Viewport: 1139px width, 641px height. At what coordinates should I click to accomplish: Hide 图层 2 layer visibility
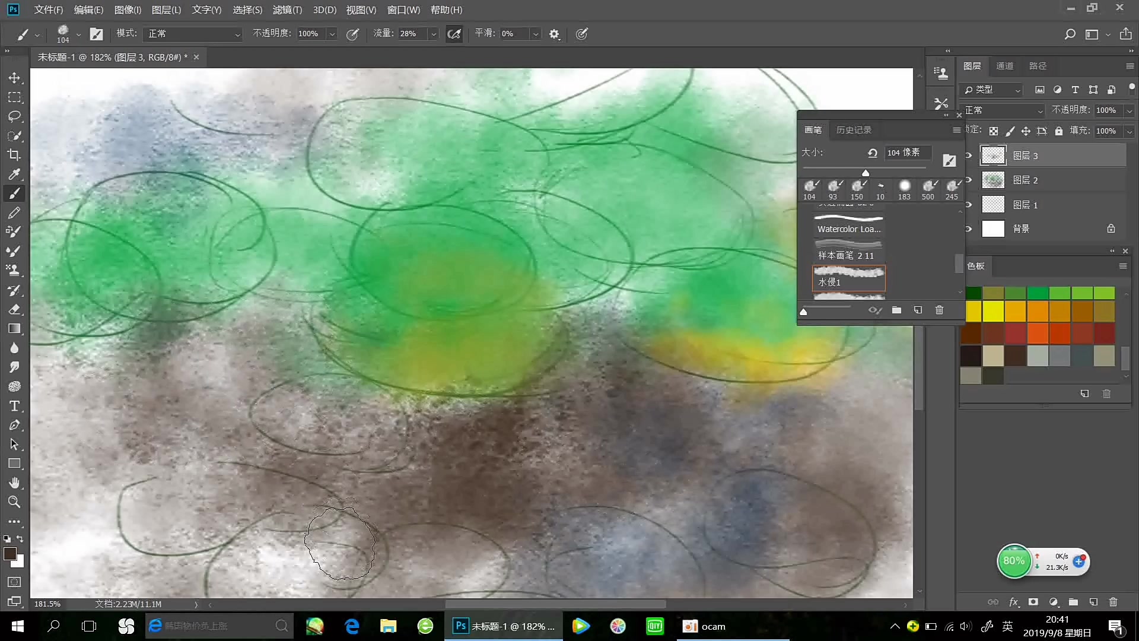(968, 180)
